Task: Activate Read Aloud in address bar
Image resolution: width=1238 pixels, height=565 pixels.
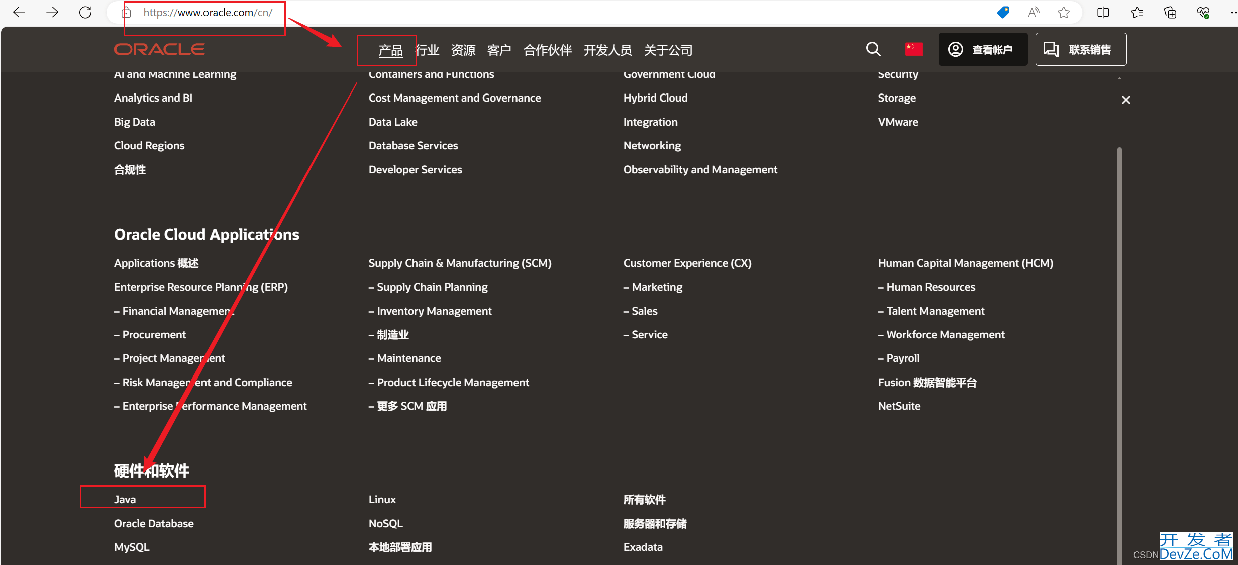Action: coord(1034,12)
